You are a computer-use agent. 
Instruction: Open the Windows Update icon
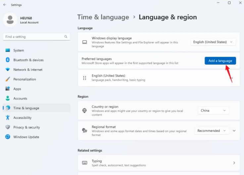(x=8, y=137)
